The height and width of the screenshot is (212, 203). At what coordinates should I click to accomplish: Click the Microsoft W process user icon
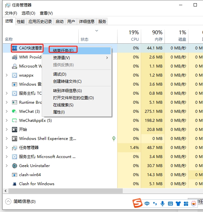(x=15, y=66)
